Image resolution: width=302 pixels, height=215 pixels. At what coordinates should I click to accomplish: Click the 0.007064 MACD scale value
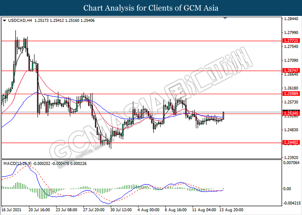coord(292,163)
